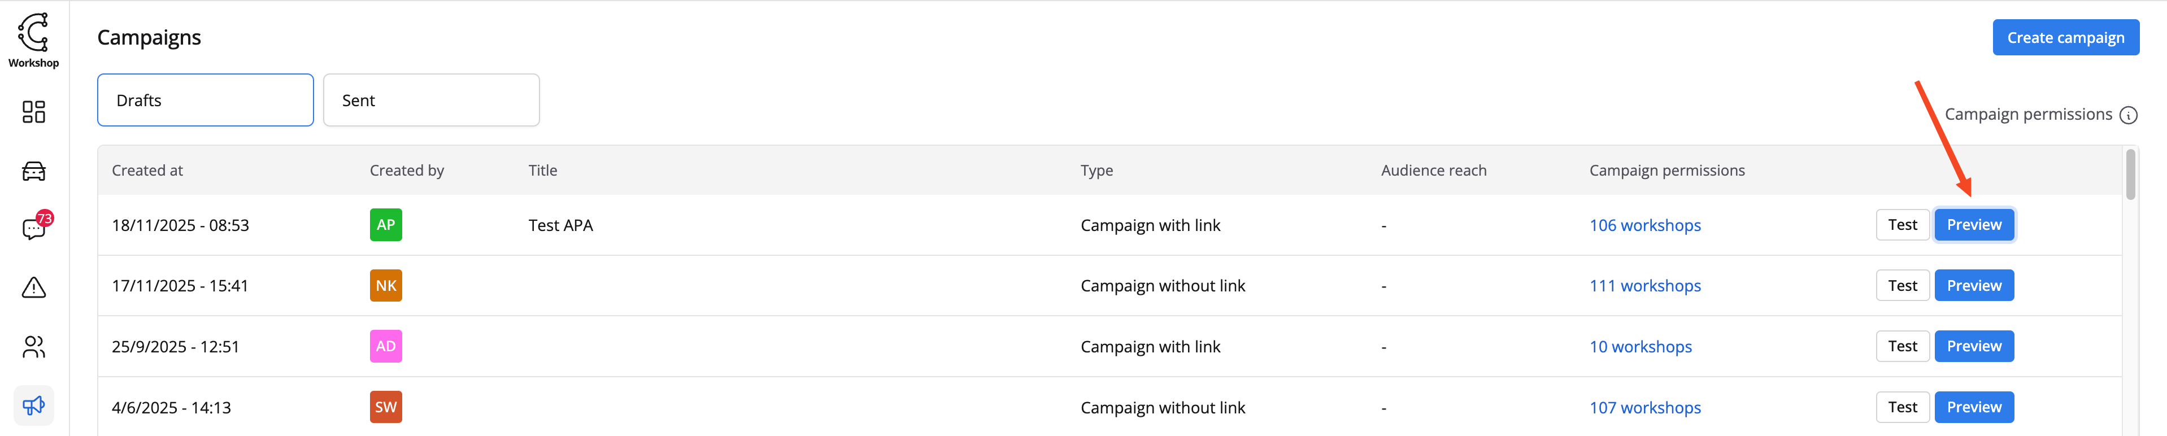Viewport: 2167px width, 436px height.
Task: Click the Created at column header
Action: pos(147,171)
